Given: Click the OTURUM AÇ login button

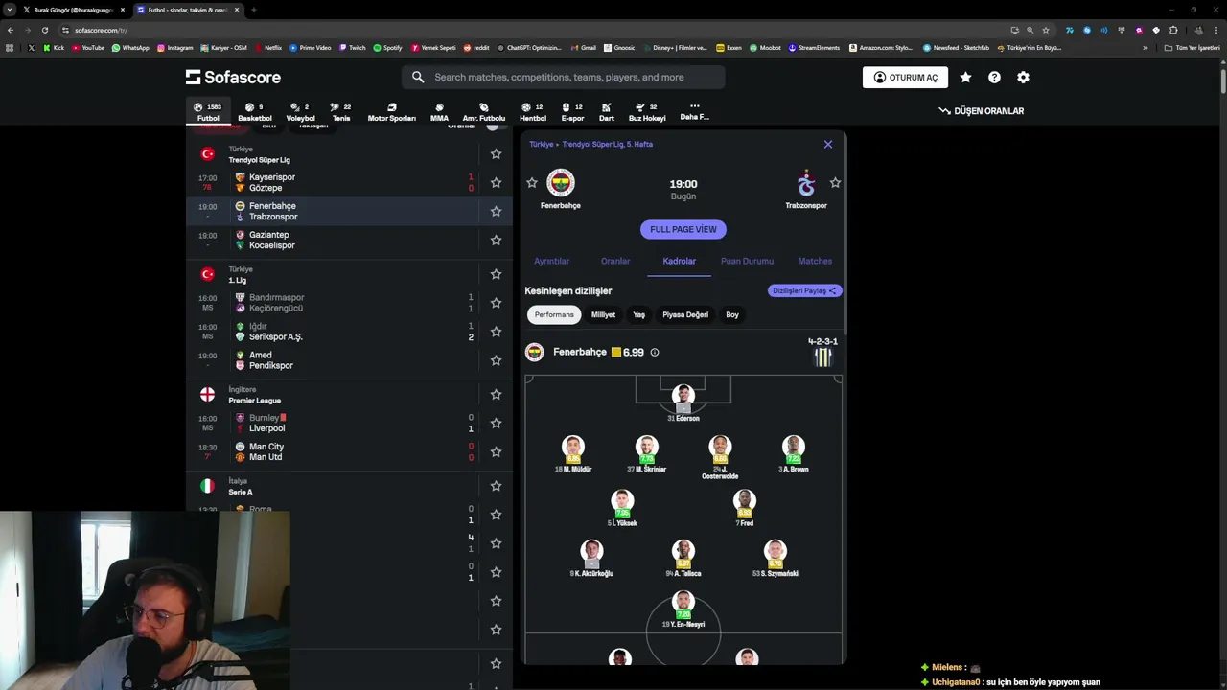Looking at the screenshot, I should [905, 78].
